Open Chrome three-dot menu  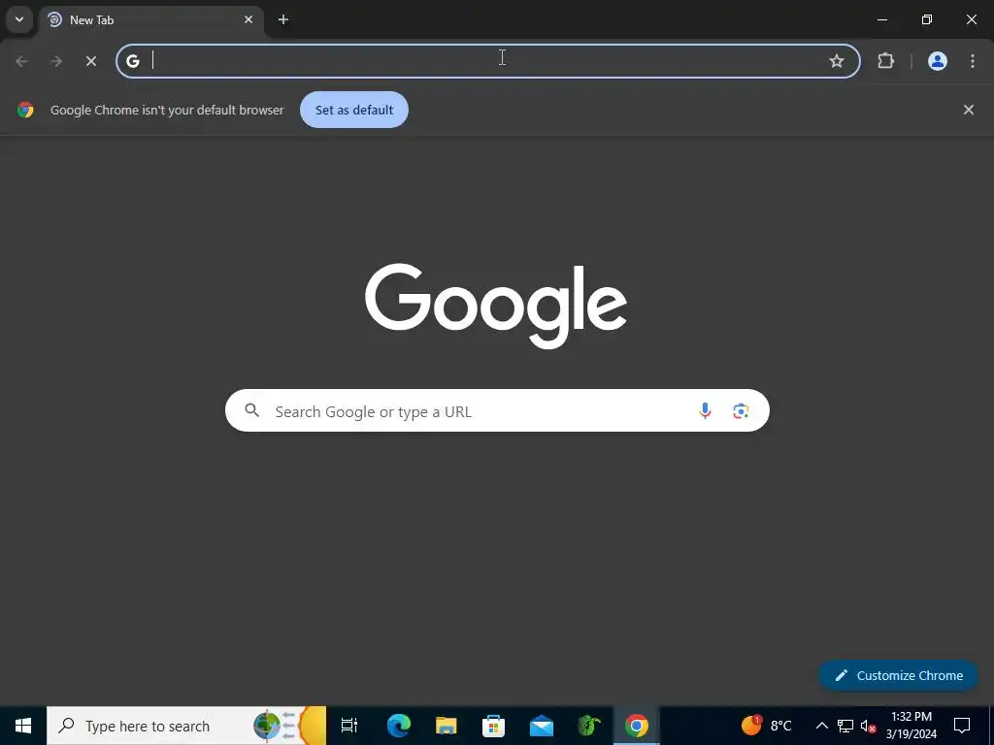973,61
